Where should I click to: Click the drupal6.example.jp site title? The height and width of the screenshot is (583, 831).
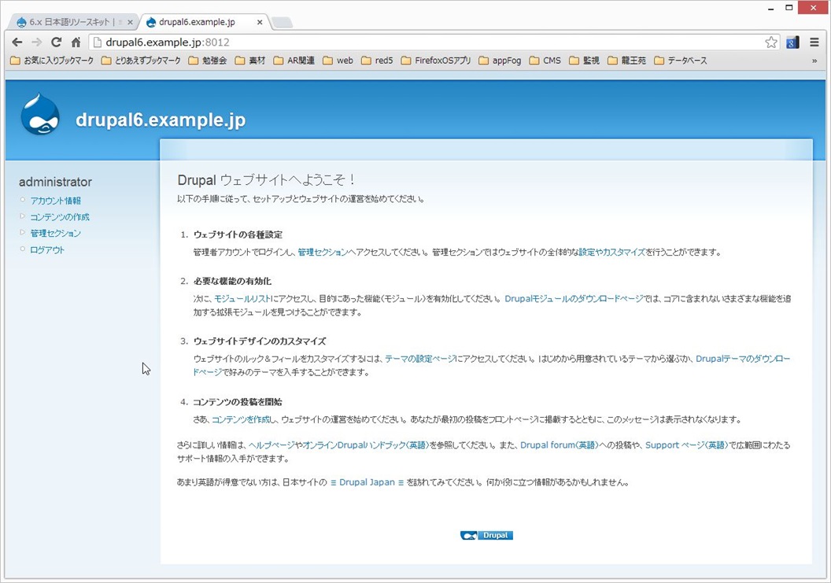161,120
